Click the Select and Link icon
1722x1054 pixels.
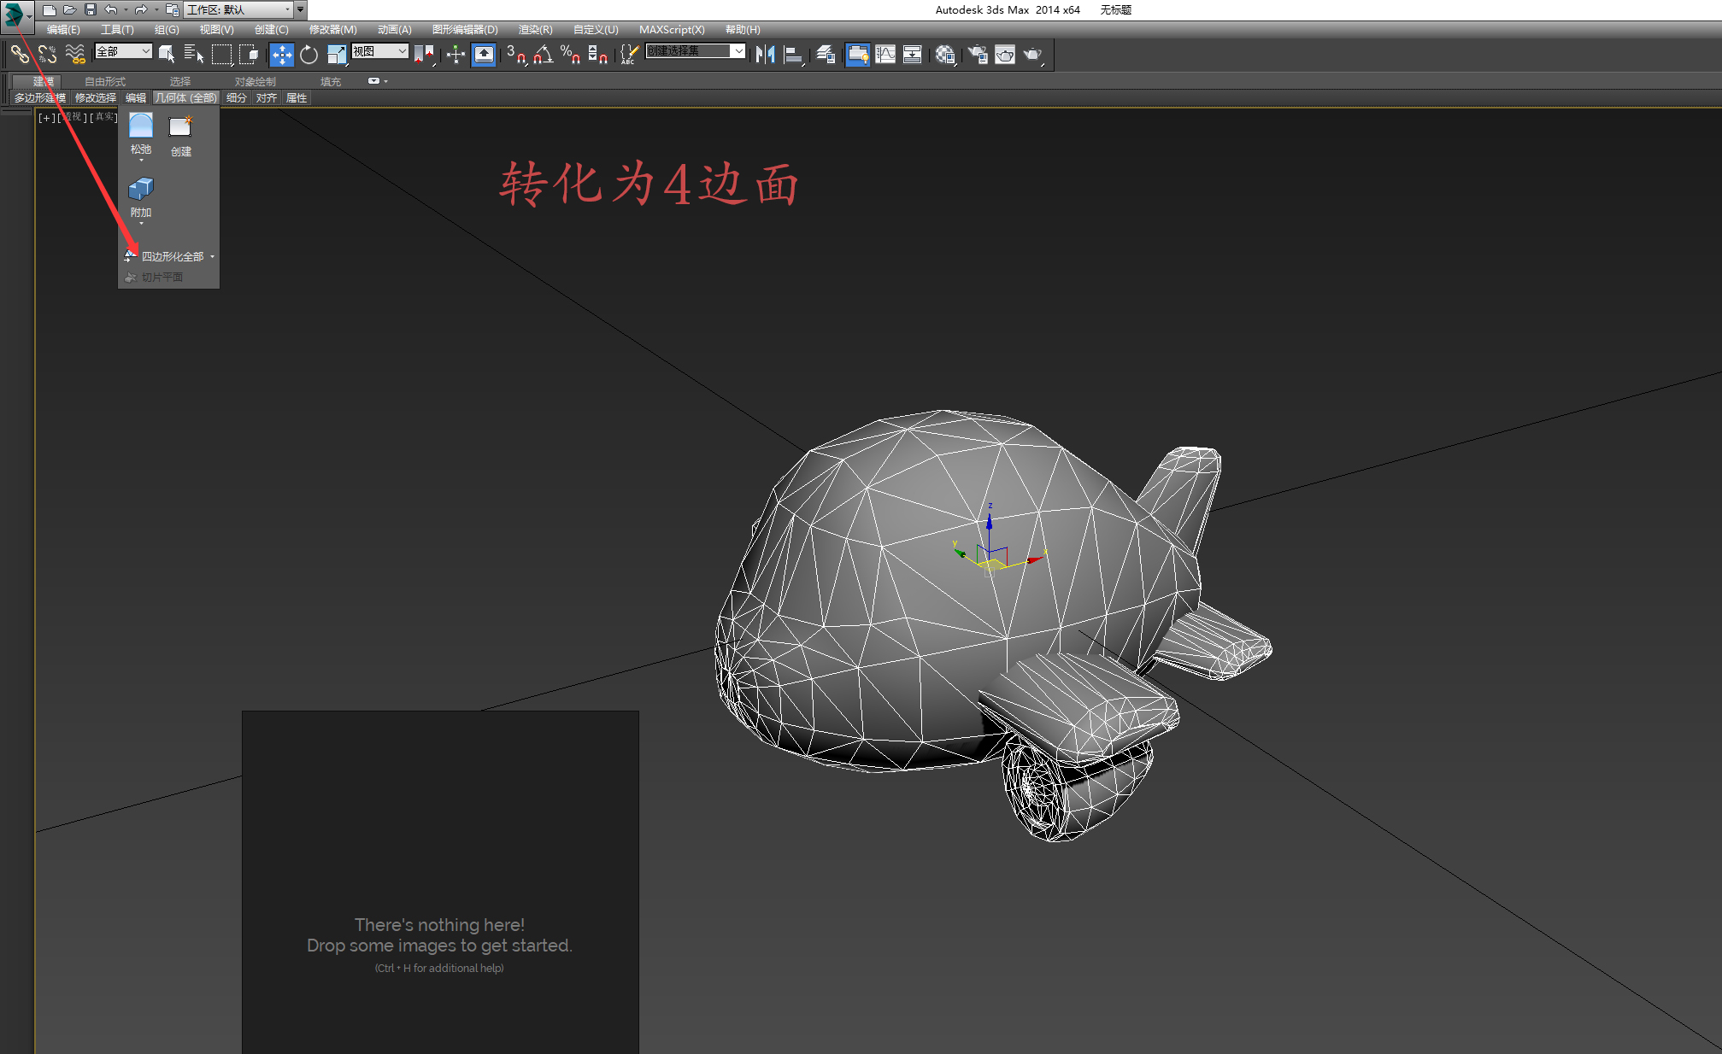(20, 55)
